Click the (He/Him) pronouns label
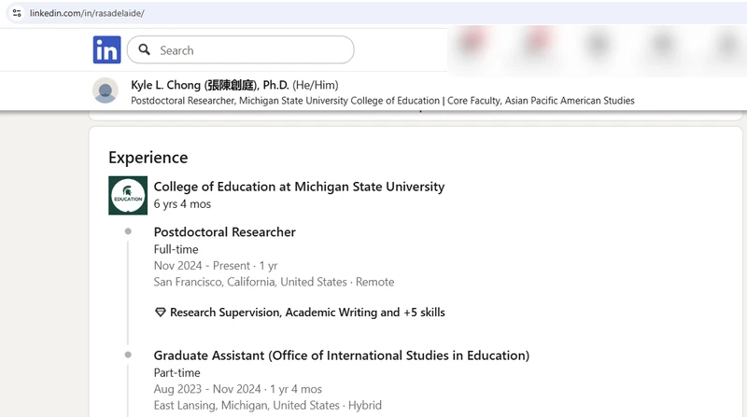 [x=316, y=85]
